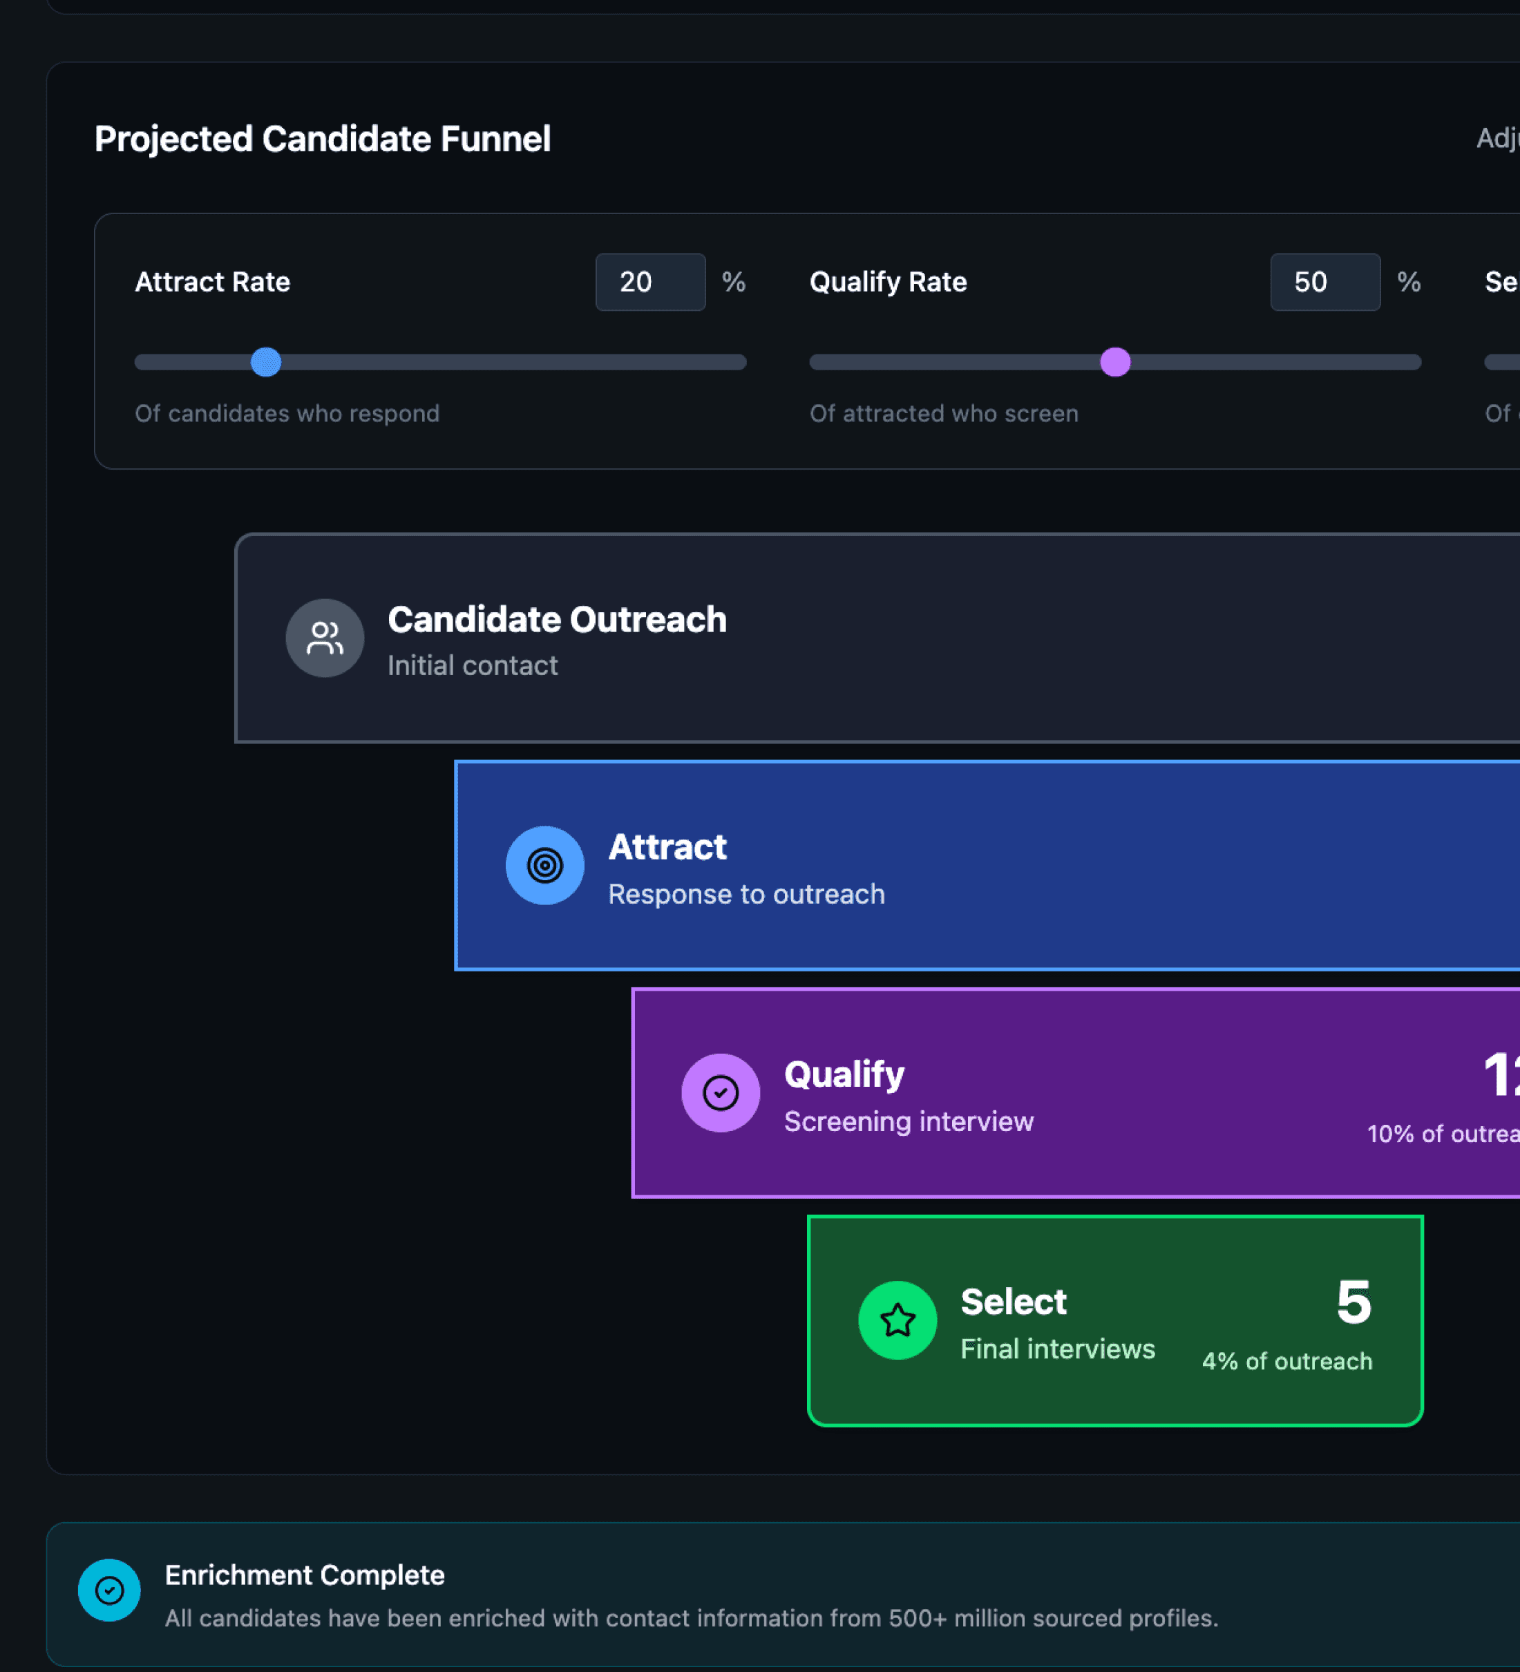Click the Attract Rate percentage input field

tap(650, 282)
